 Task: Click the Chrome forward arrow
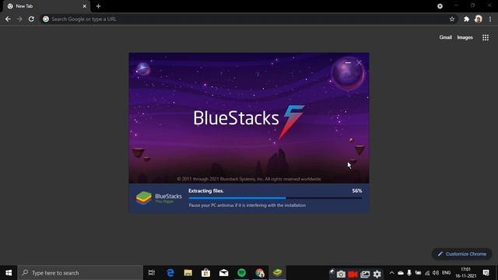pyautogui.click(x=19, y=19)
